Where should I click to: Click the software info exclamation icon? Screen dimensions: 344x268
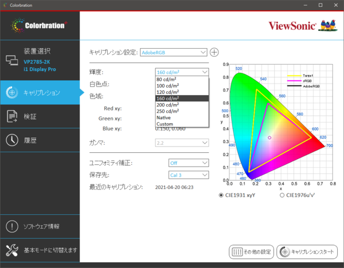(x=12, y=226)
